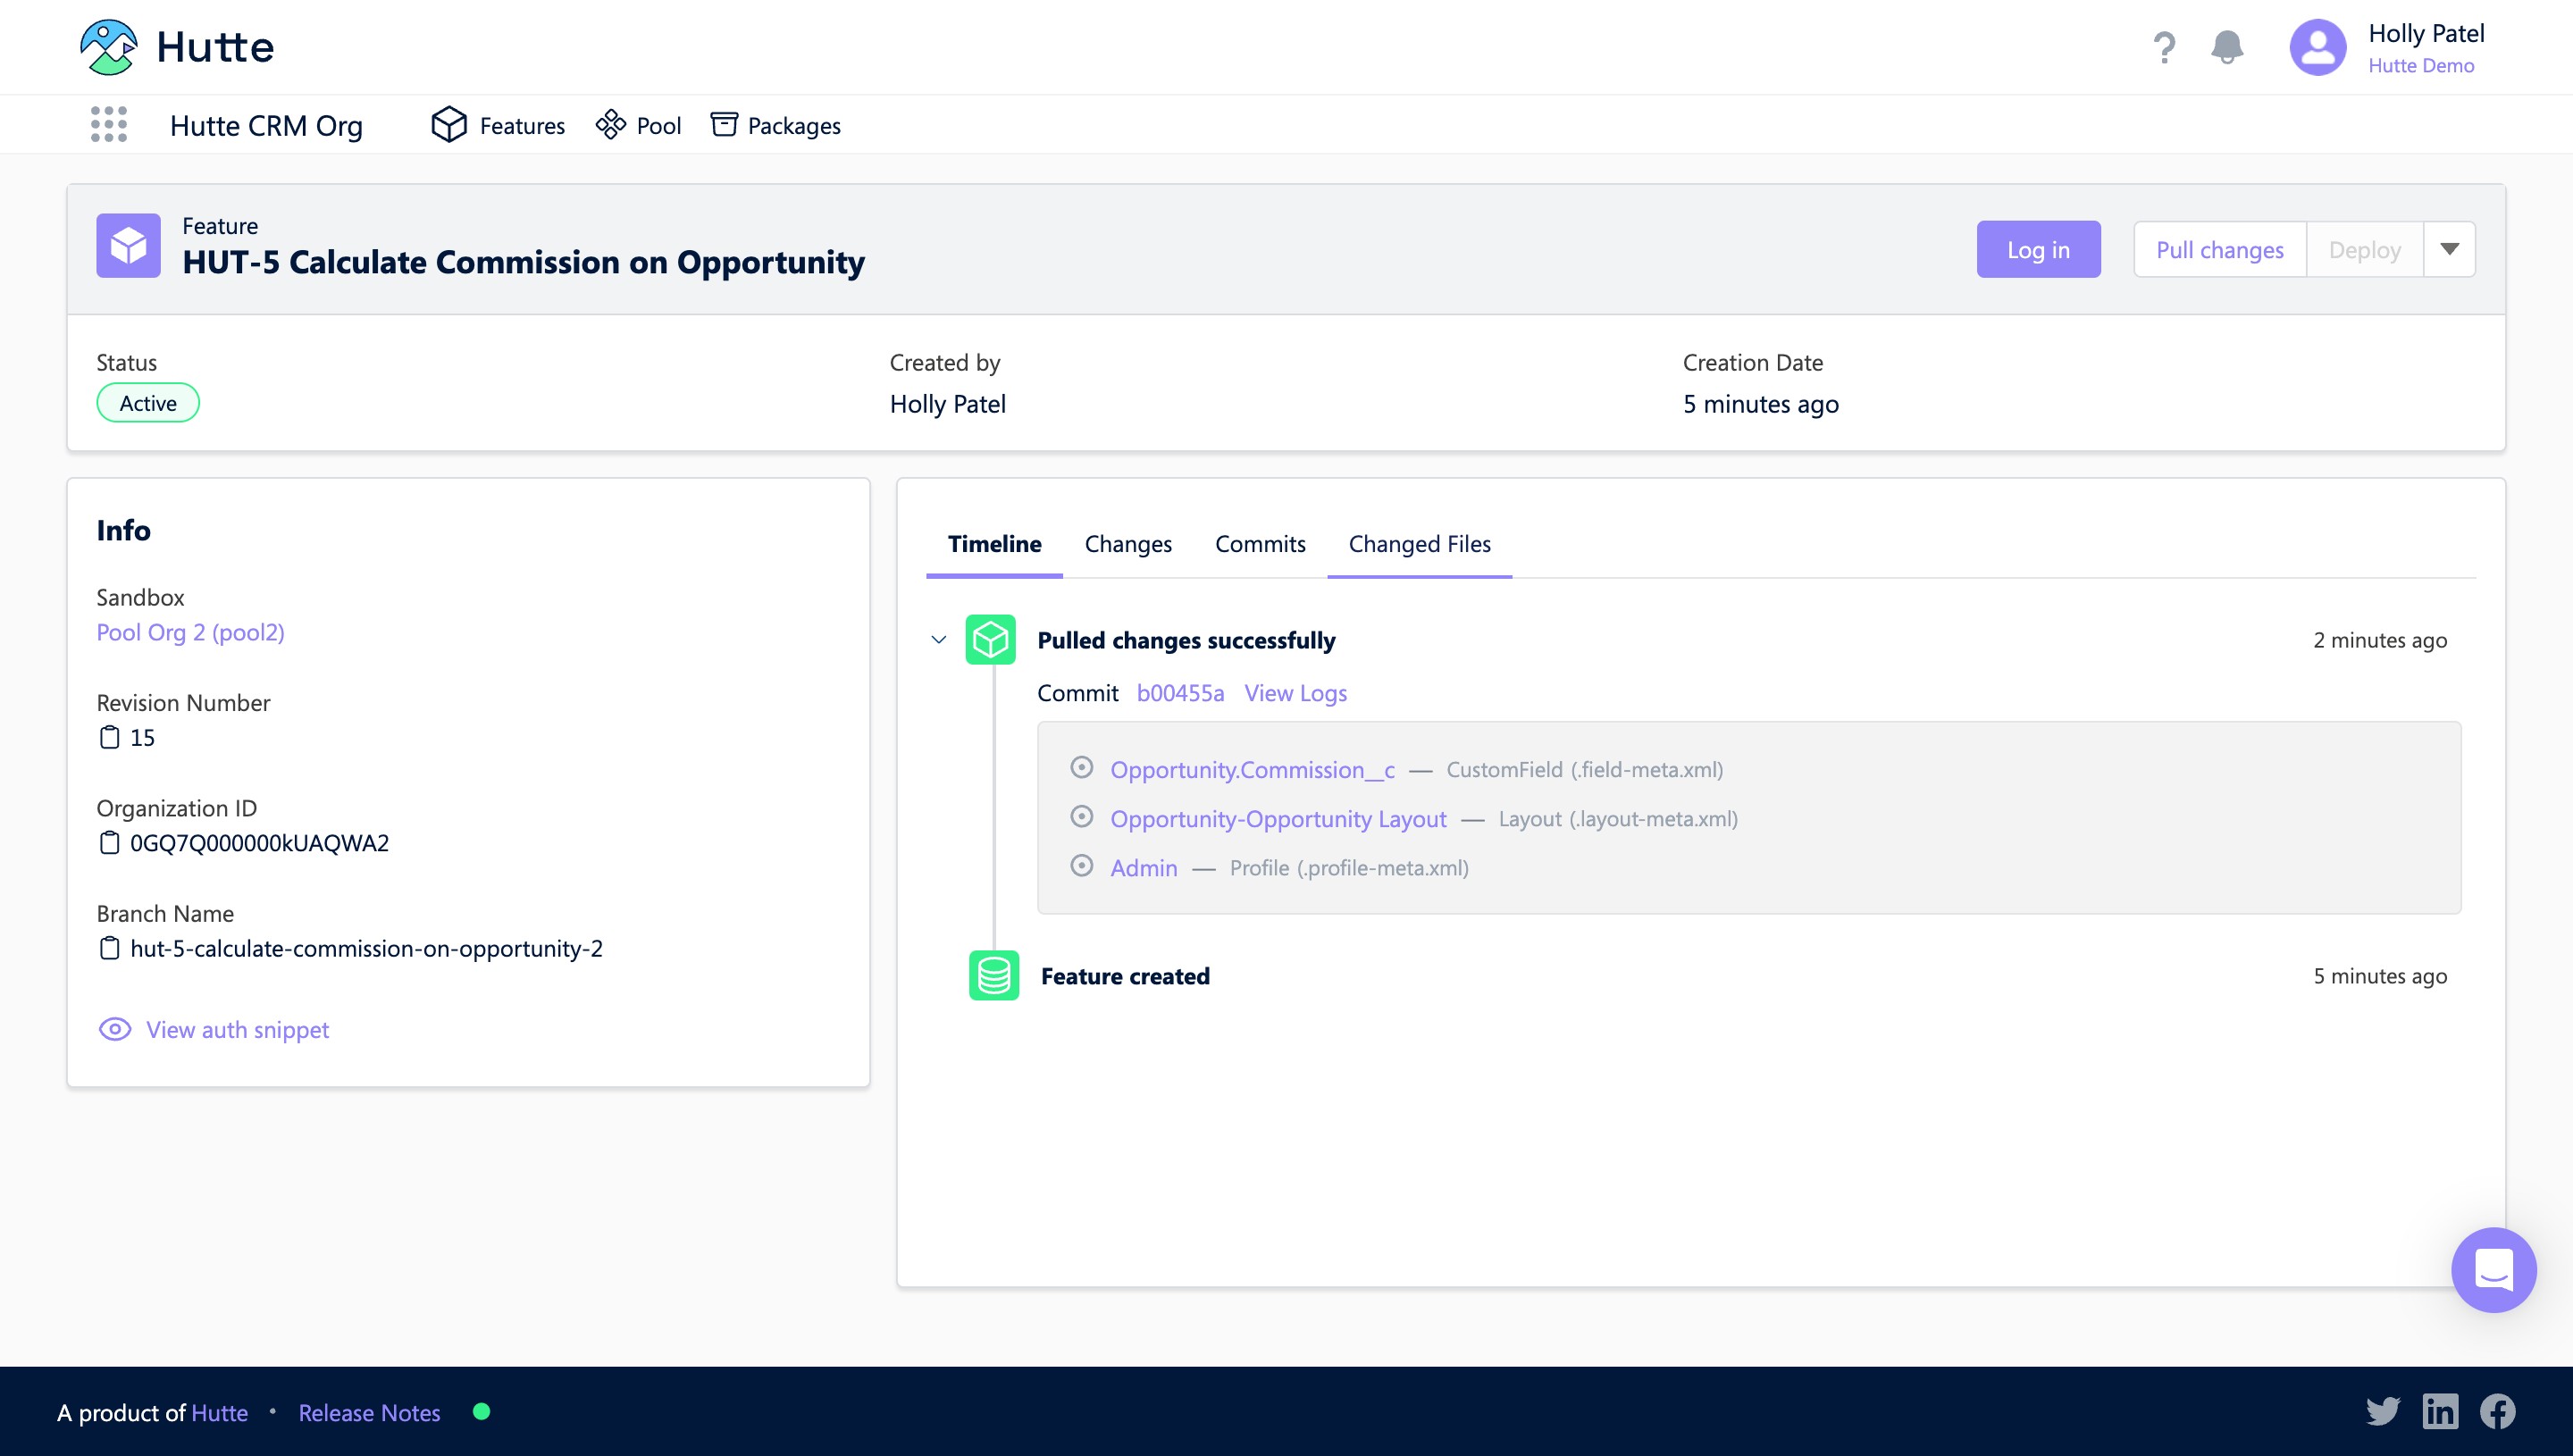The width and height of the screenshot is (2573, 1456).
Task: Collapse the Pulled changes timeline entry
Action: coord(938,640)
